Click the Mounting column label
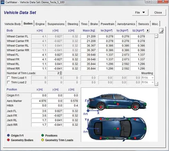This screenshot has width=169, height=151. pyautogui.click(x=147, y=73)
